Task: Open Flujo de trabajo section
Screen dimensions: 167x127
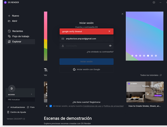Action: pyautogui.click(x=19, y=36)
